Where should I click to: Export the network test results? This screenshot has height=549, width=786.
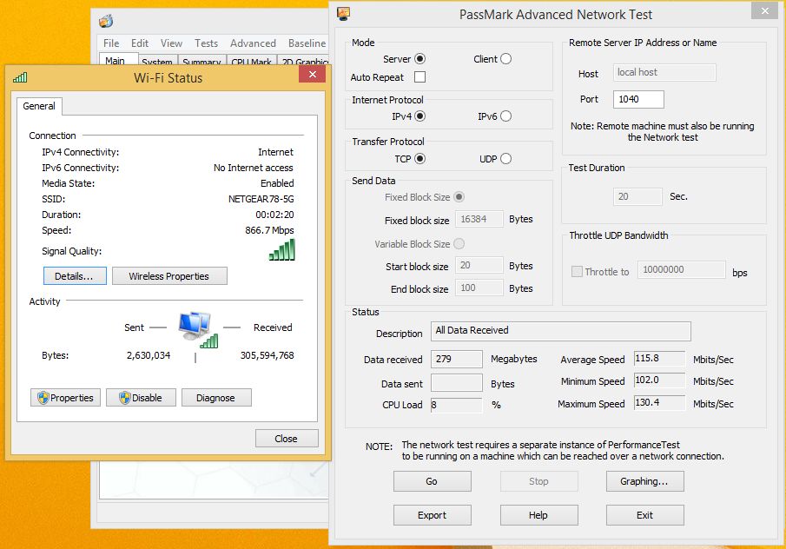coord(433,515)
